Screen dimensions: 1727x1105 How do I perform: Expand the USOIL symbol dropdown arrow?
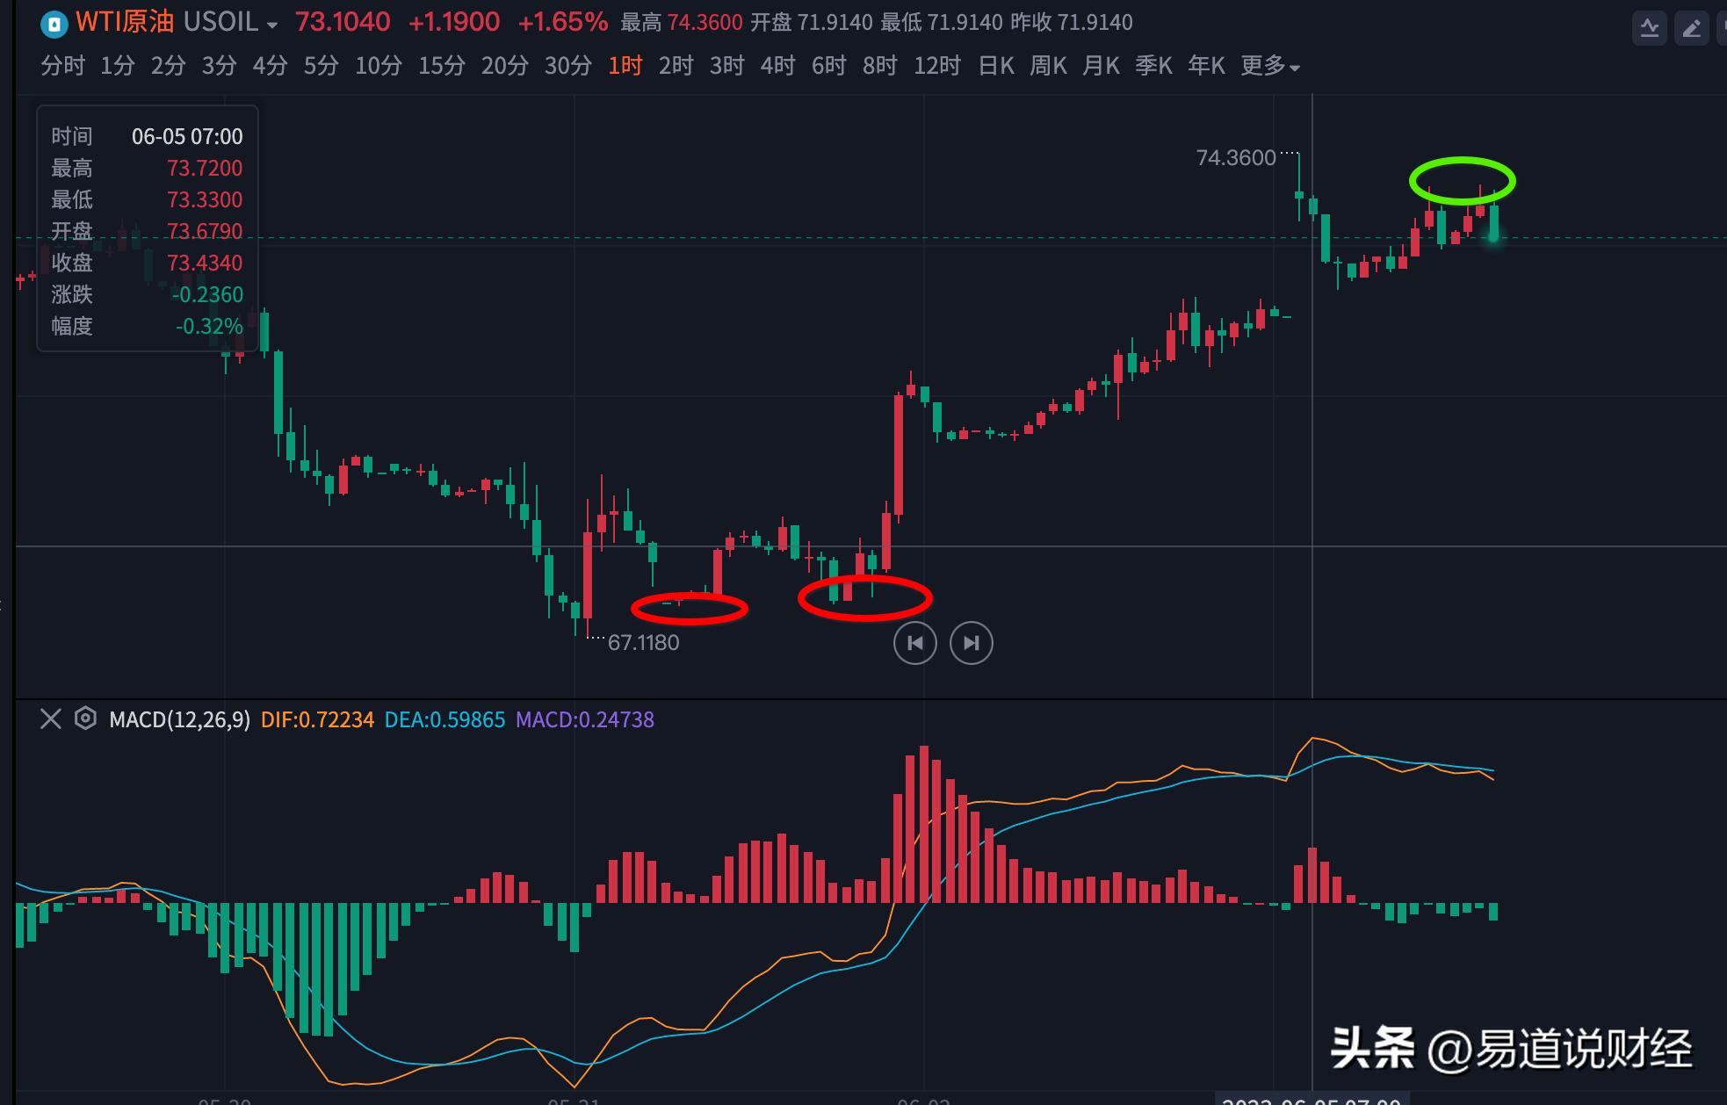click(x=272, y=25)
